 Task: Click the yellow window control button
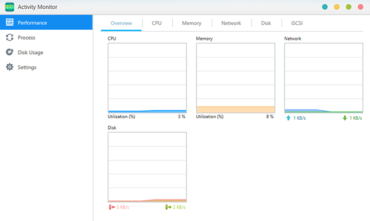click(x=337, y=7)
